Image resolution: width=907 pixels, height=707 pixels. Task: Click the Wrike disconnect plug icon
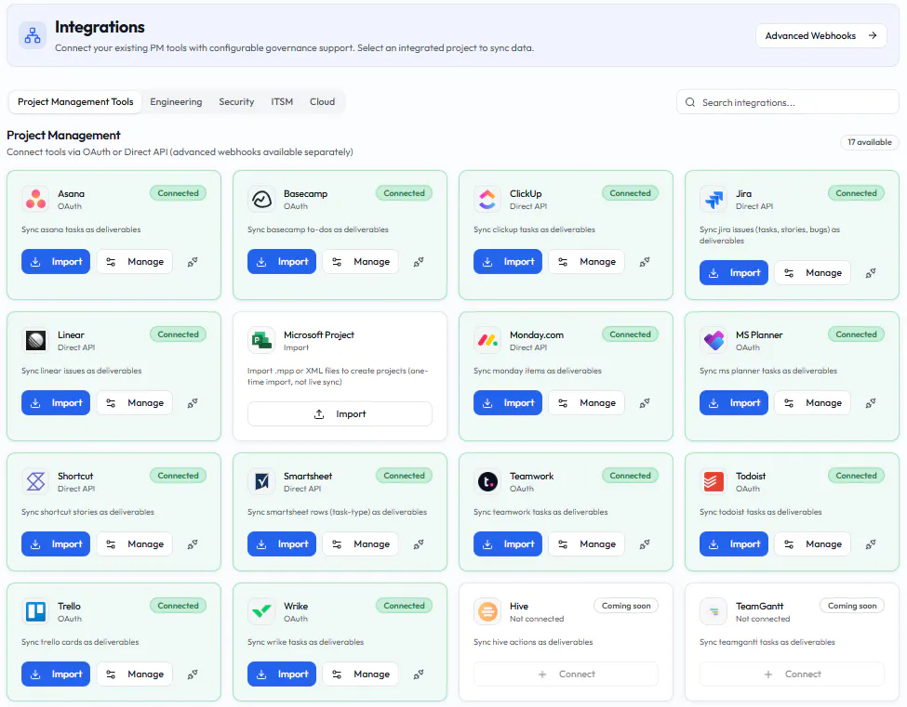[x=419, y=674]
